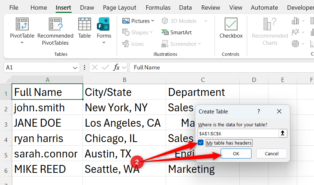314x185 pixels.
Task: Collapse the range selector in Create Table
Action: click(282, 133)
